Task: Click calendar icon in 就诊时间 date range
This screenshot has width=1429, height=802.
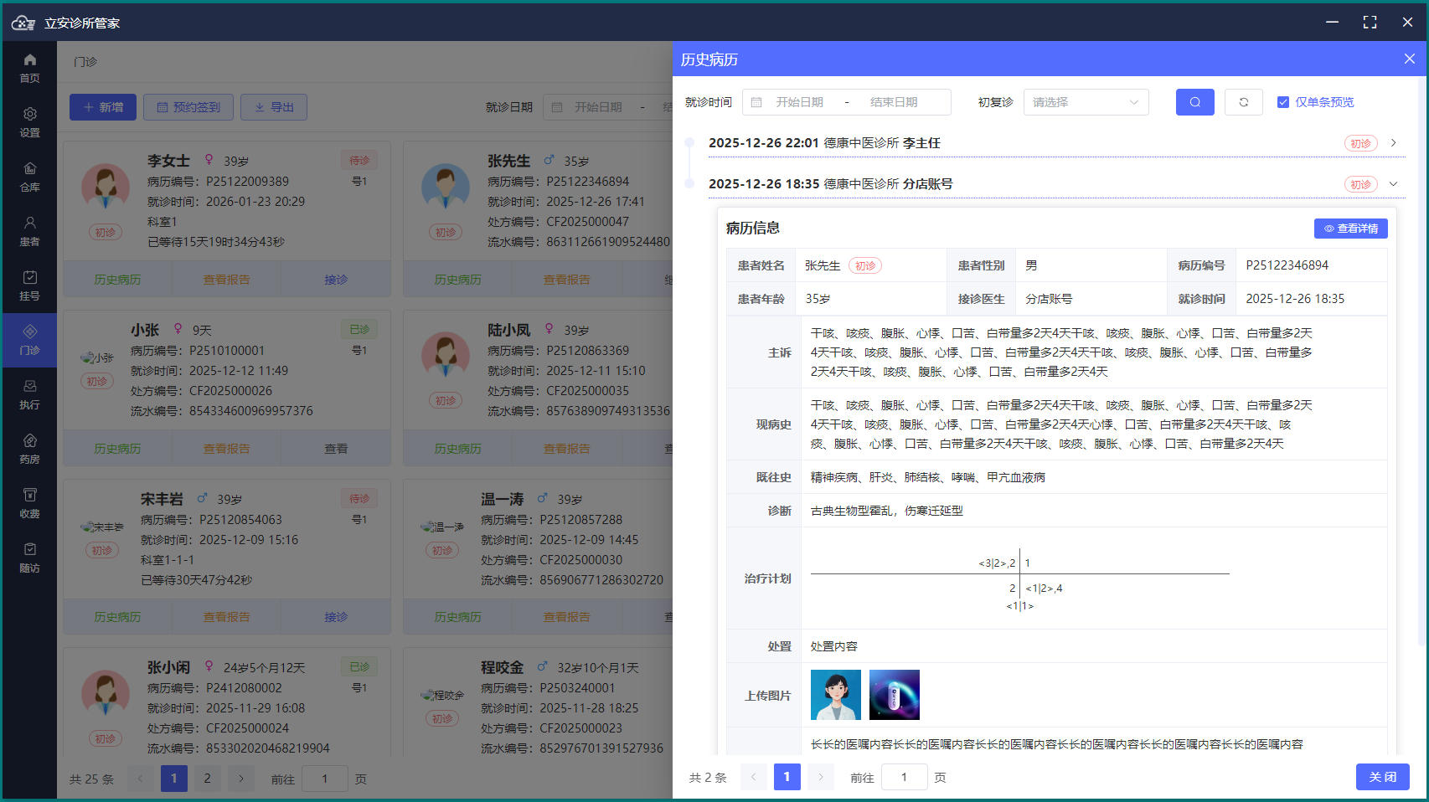Action: click(x=756, y=102)
